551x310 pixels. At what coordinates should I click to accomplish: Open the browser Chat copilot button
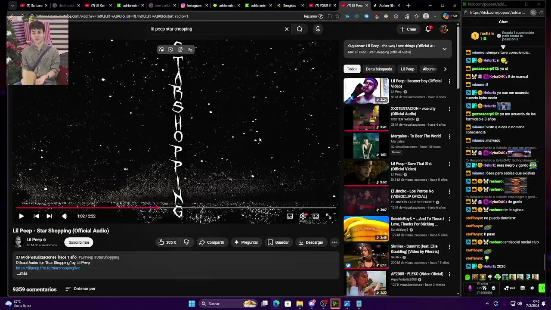450,16
